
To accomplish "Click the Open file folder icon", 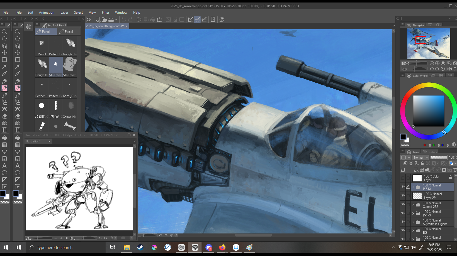I will click(104, 19).
